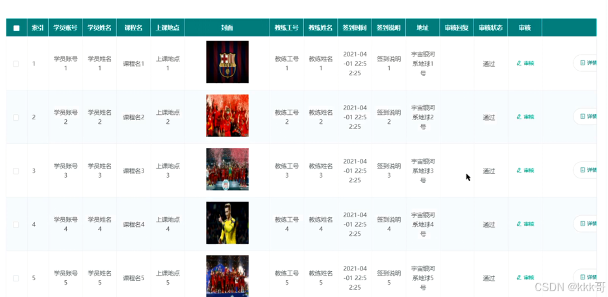
Task: Click the 学员姓名 column header
Action: click(99, 28)
